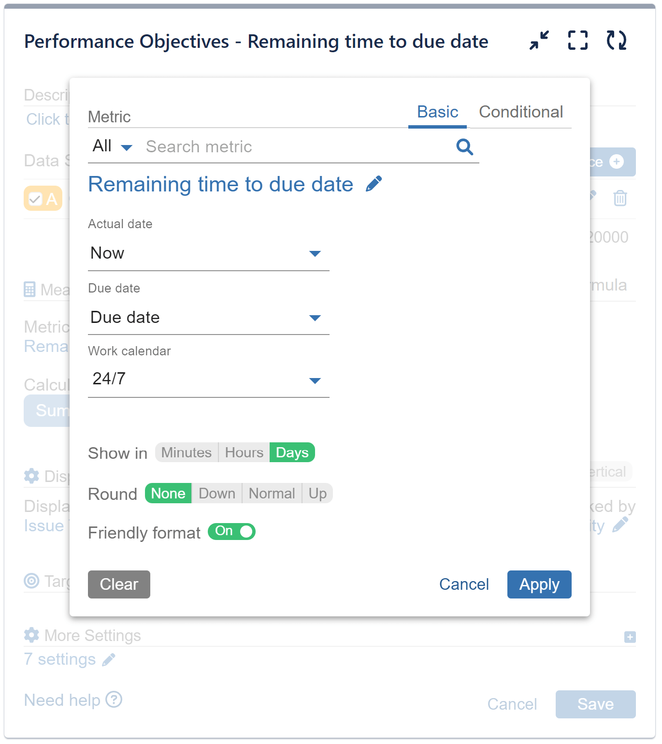662x744 pixels.
Task: Set rounding to Up
Action: point(317,494)
